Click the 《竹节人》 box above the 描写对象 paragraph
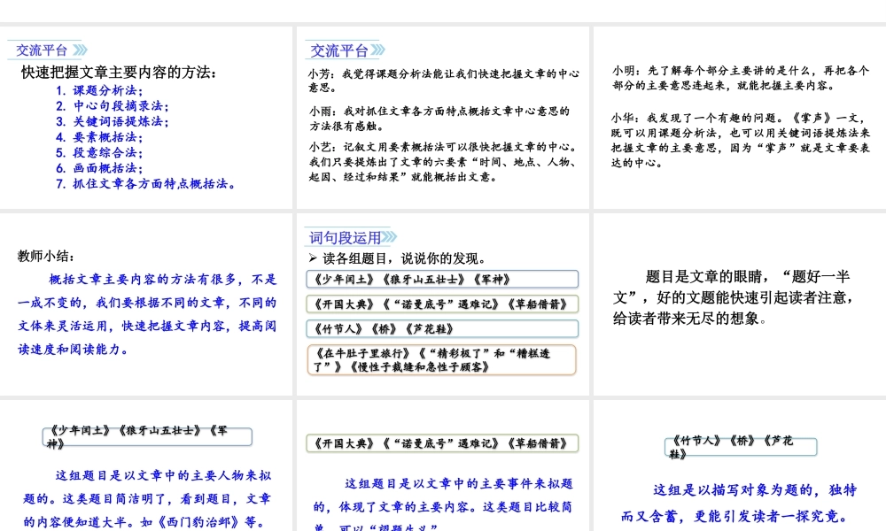 click(741, 447)
